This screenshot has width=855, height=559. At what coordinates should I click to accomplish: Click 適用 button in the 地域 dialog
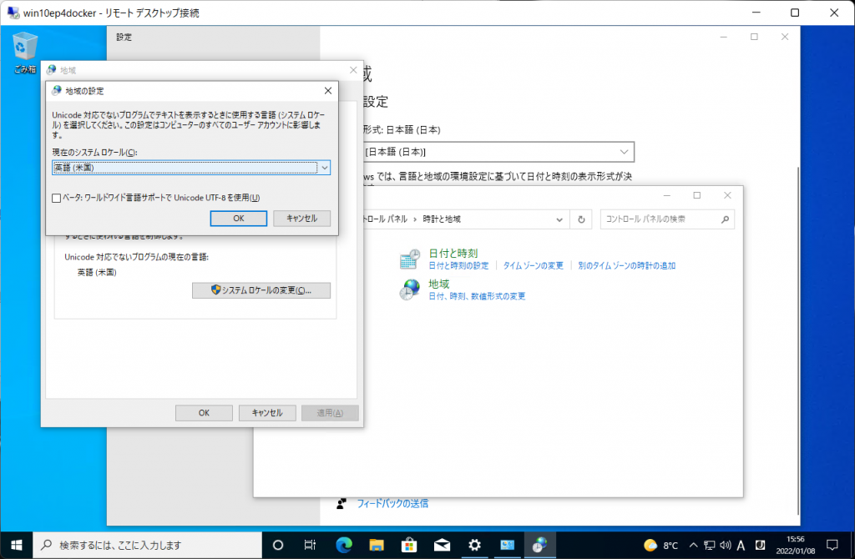[330, 413]
